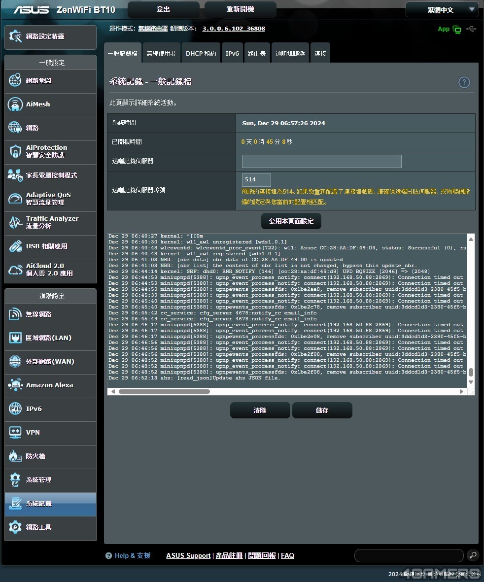
Task: Open the AiMesh icon
Action: tap(15, 104)
